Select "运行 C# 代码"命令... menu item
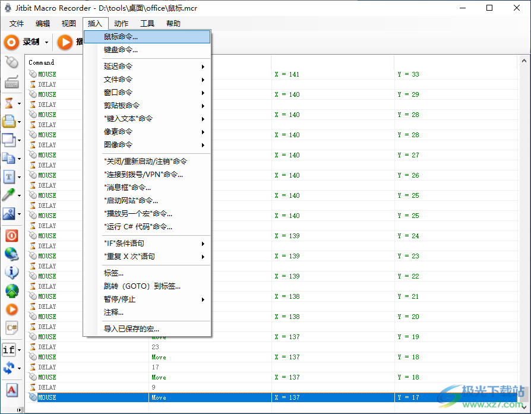Screen dimensions: 531x414 tap(147, 227)
